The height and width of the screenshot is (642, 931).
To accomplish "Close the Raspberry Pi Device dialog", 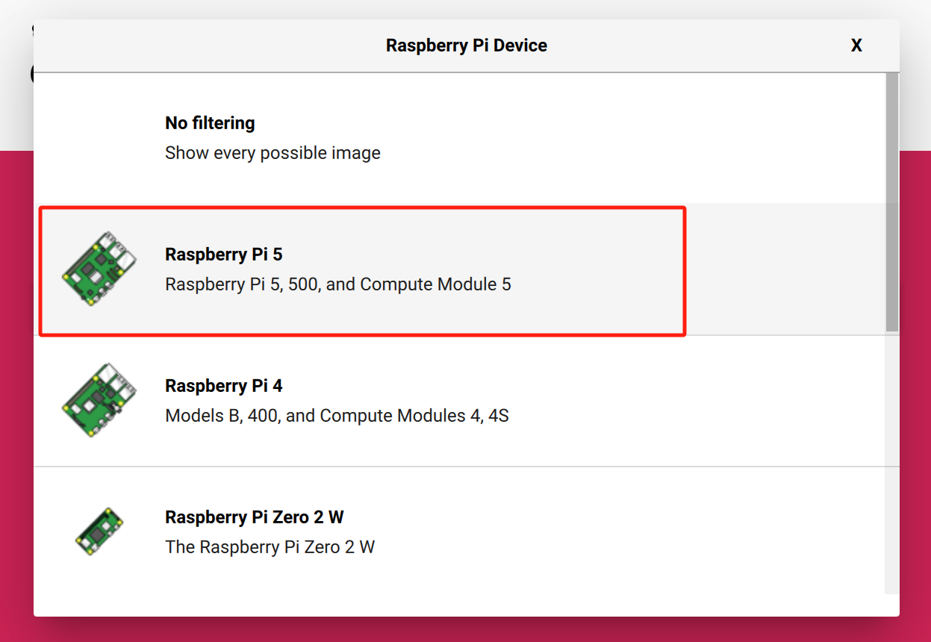I will [x=856, y=46].
